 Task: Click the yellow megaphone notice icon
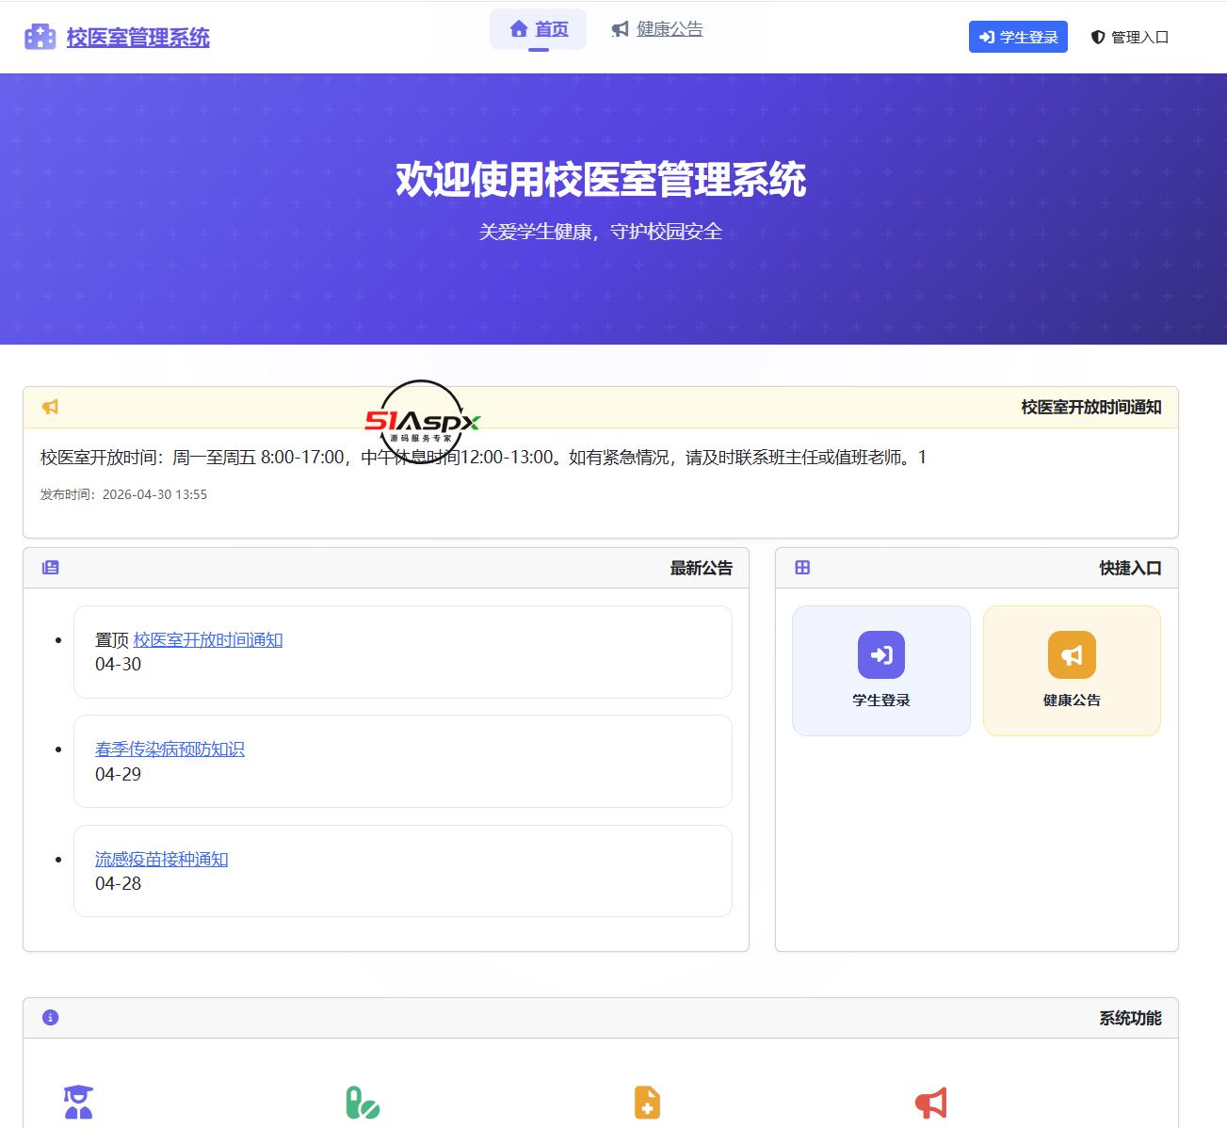tap(50, 407)
